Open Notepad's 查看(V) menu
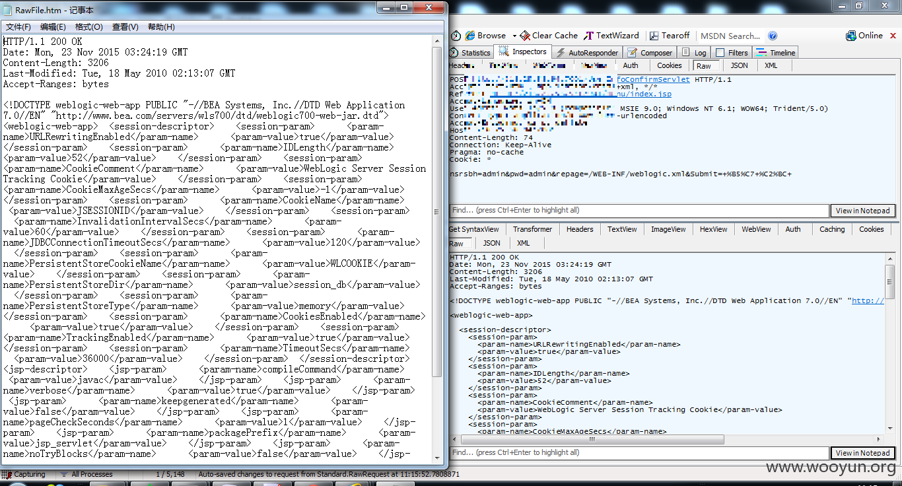The height and width of the screenshot is (486, 902). pos(125,27)
